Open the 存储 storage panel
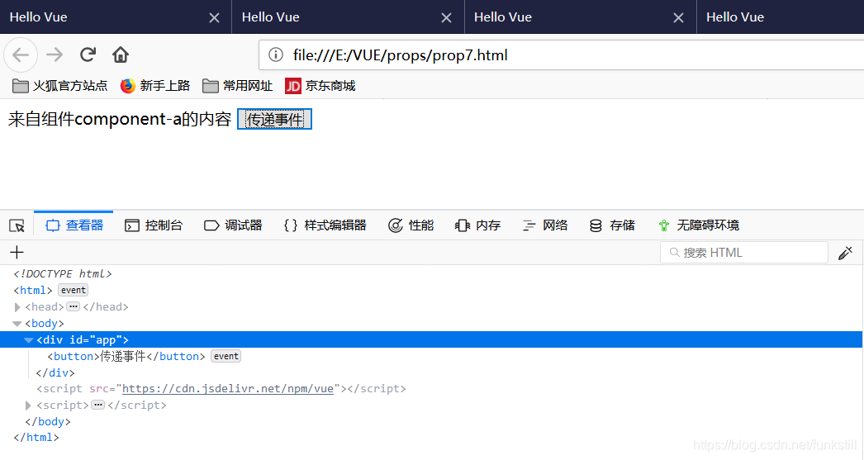 click(611, 225)
